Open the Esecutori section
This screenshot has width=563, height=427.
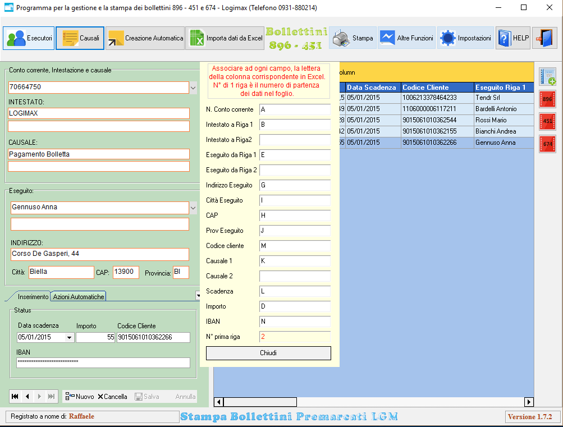[x=29, y=38]
